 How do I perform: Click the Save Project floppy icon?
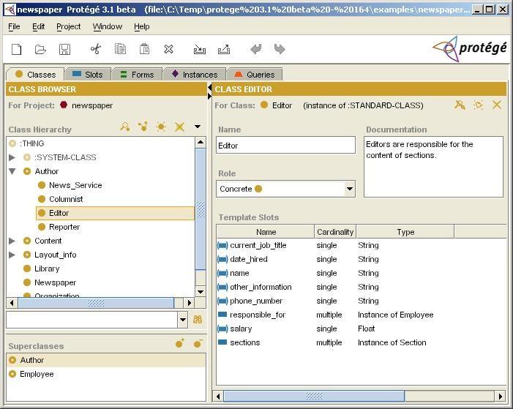(65, 50)
